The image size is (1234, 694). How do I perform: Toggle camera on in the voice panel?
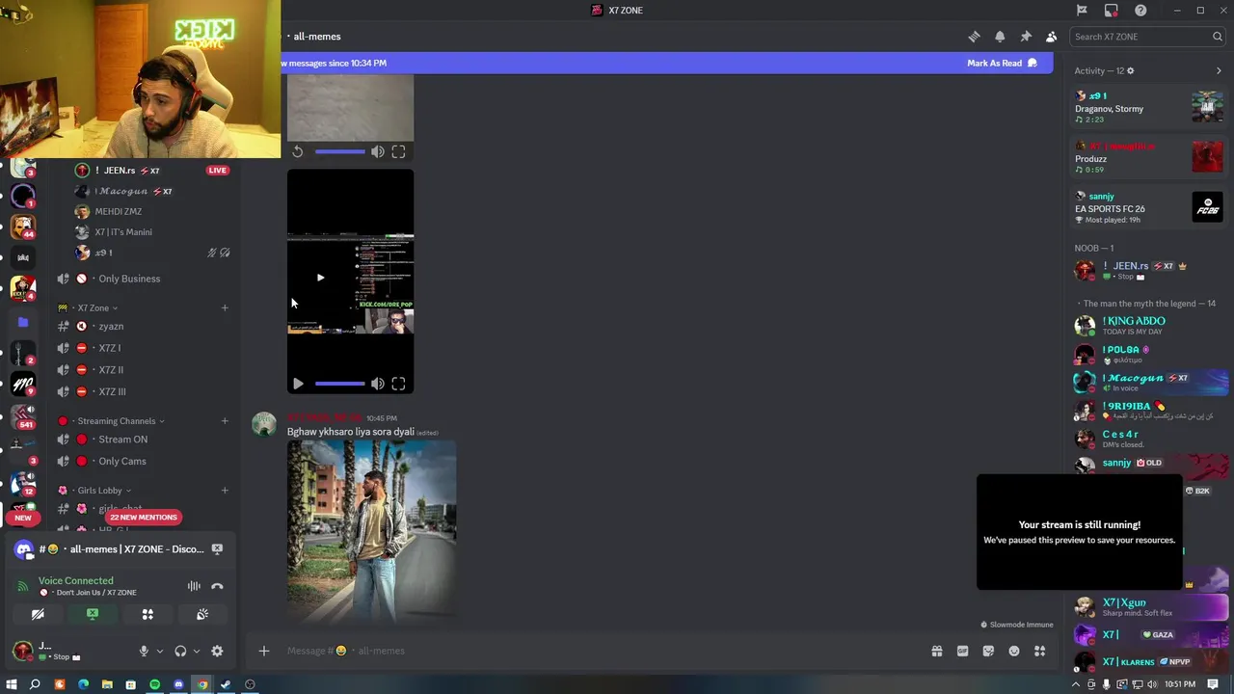coord(38,614)
